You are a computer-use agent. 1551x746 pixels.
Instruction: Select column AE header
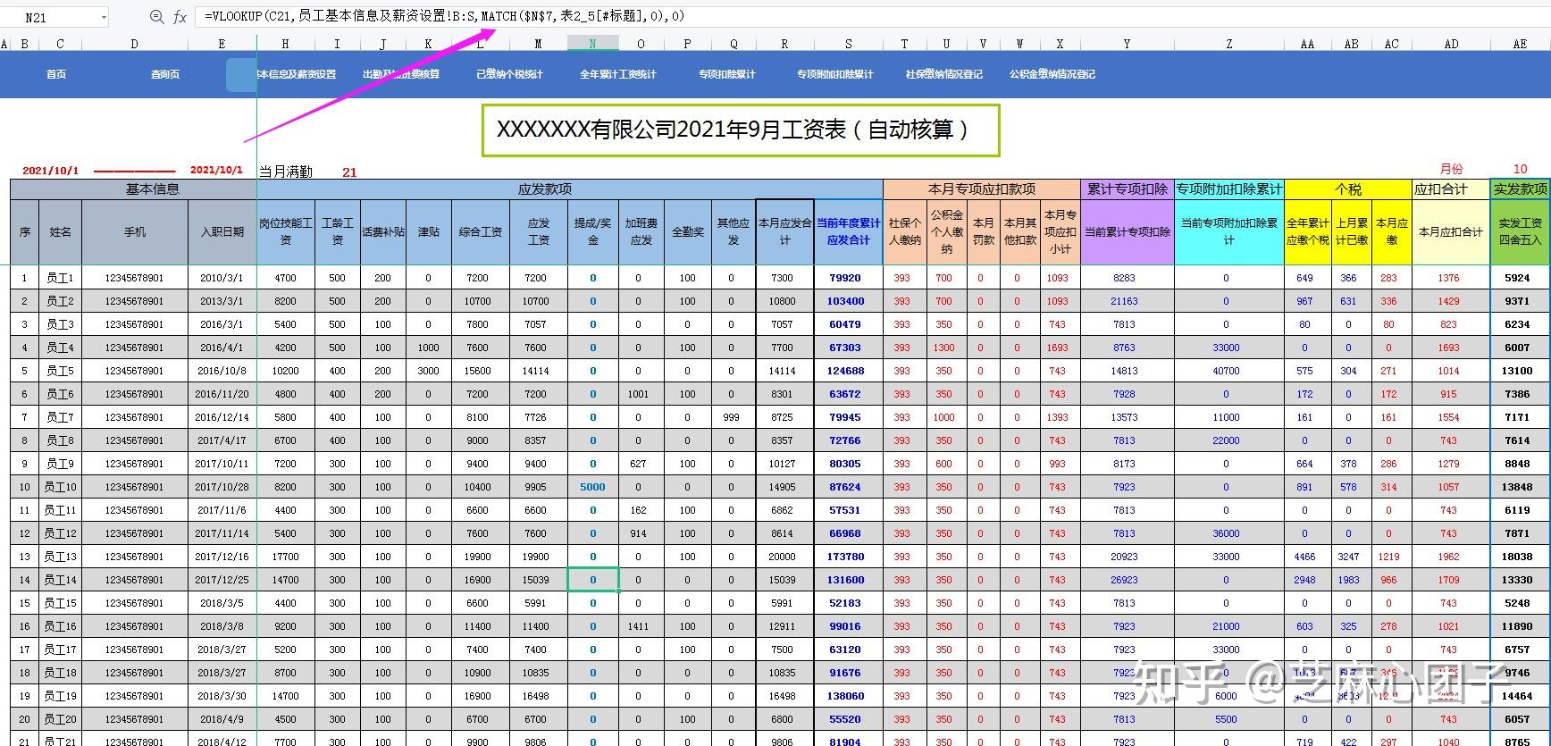point(1520,43)
